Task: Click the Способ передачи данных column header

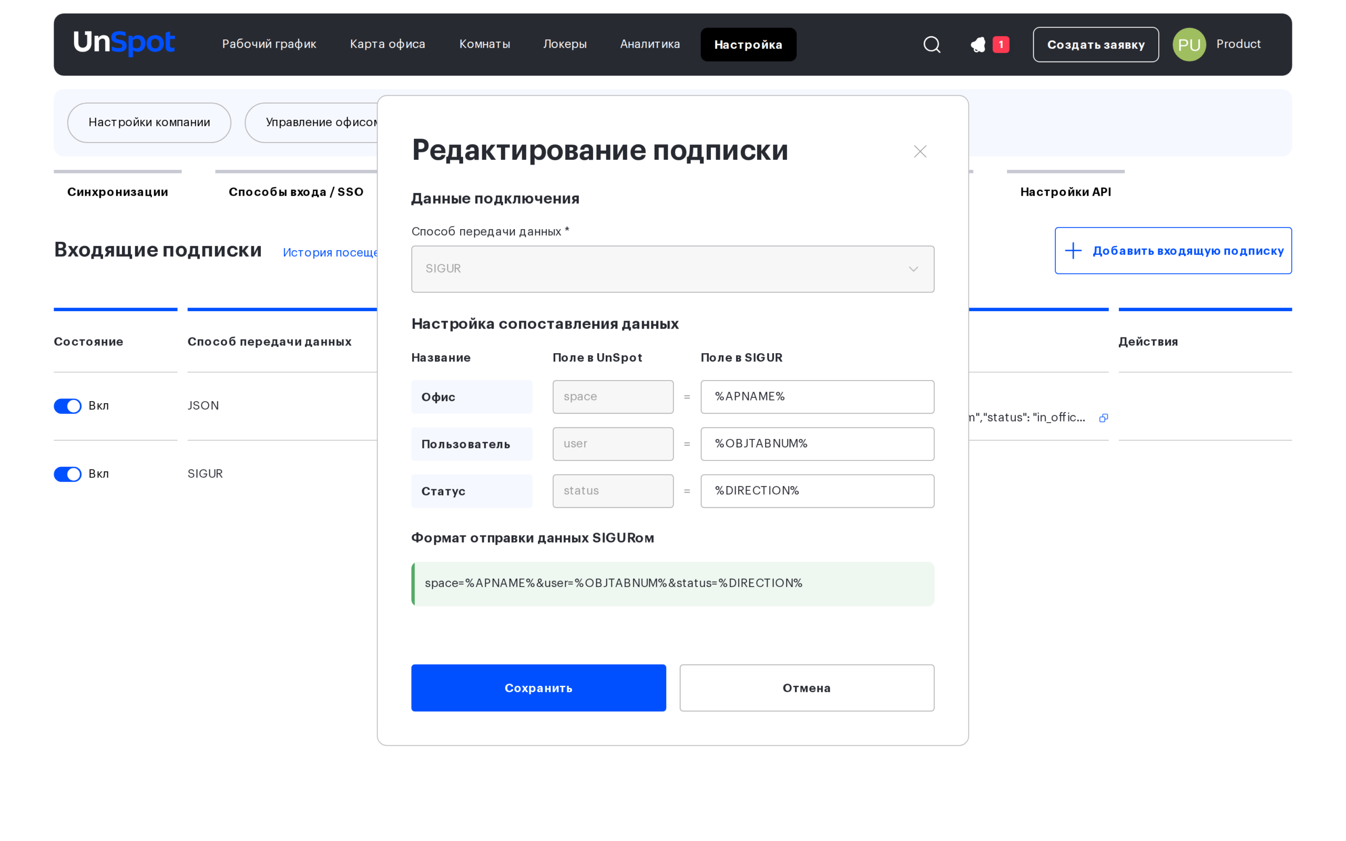Action: 269,341
